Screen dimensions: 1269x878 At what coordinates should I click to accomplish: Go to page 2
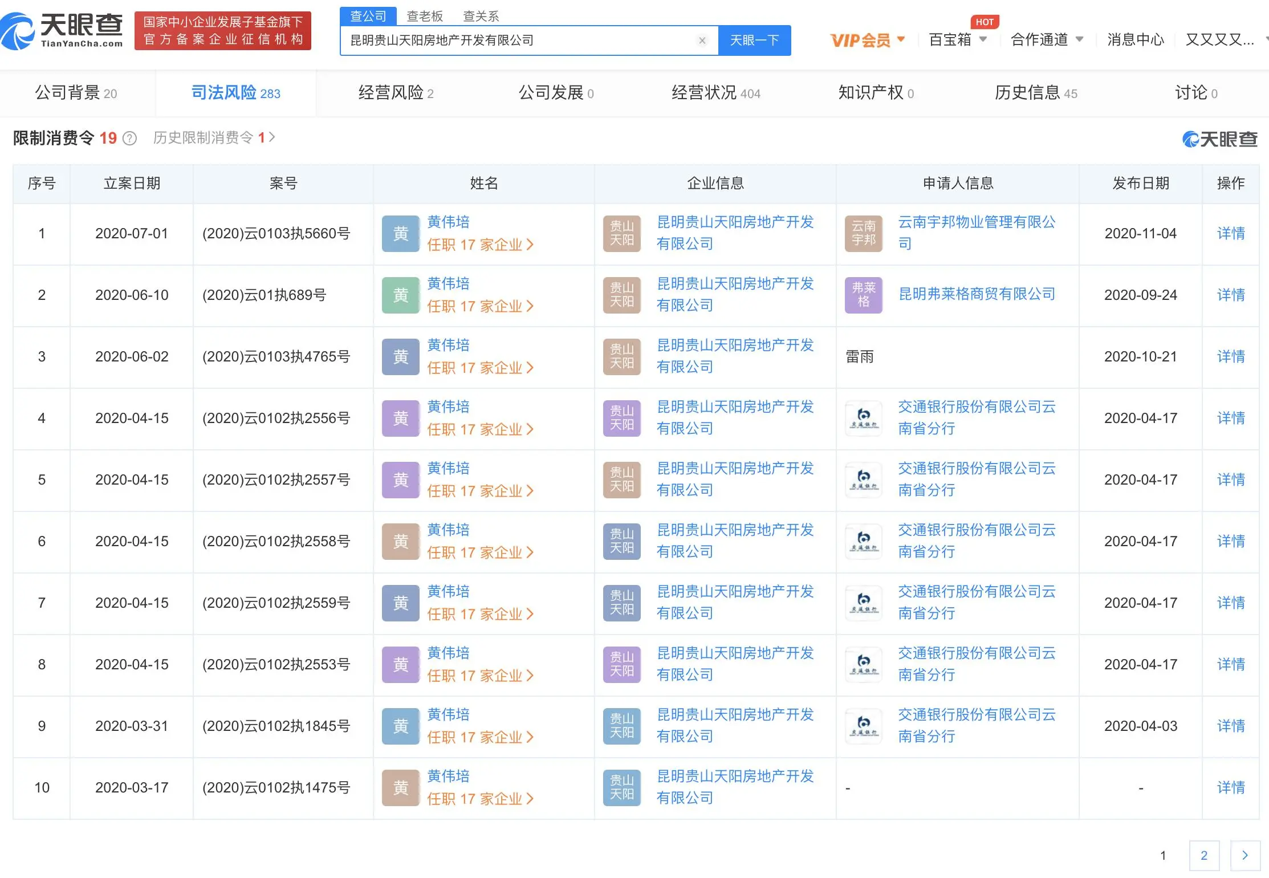pos(1204,855)
